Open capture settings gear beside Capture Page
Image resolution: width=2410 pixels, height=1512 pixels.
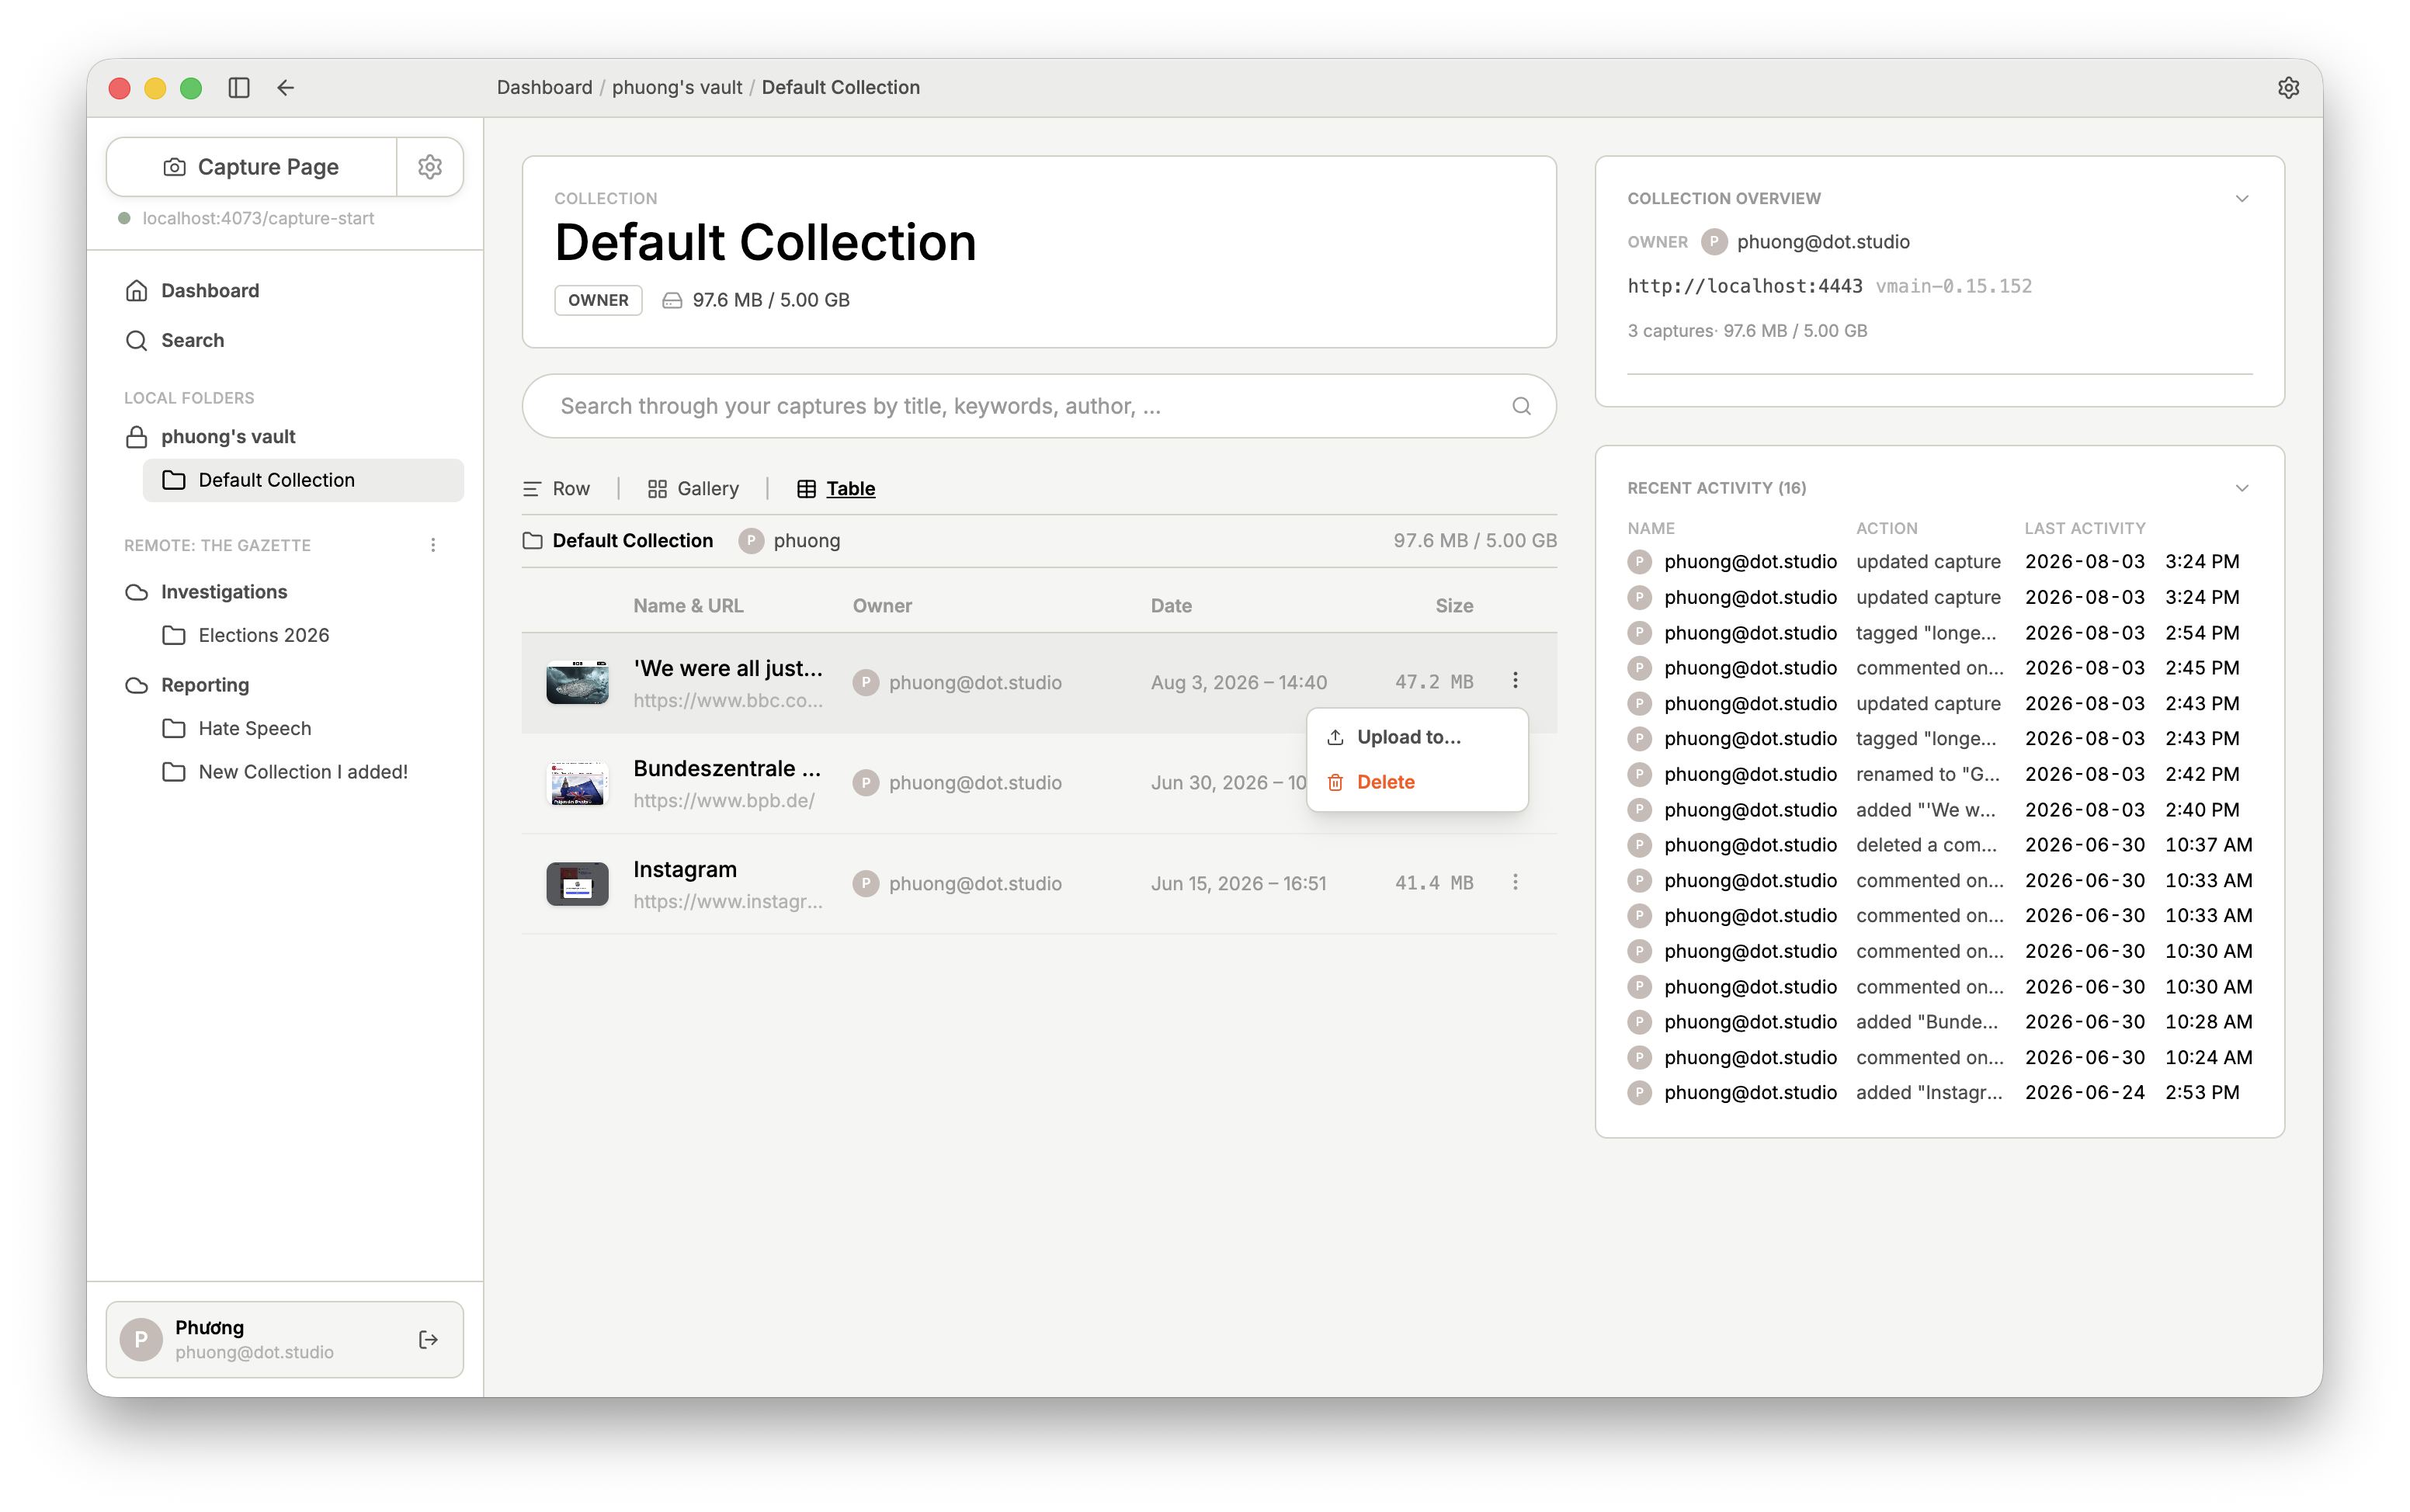coord(430,167)
